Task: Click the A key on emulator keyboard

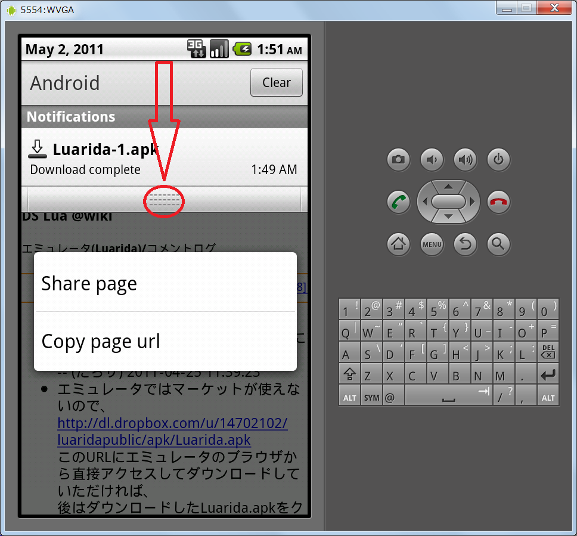Action: pos(349,352)
